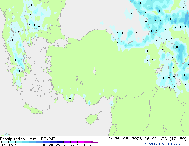Click the 45–50 mm legend color box
The image size is (189, 146).
tap(88, 142)
